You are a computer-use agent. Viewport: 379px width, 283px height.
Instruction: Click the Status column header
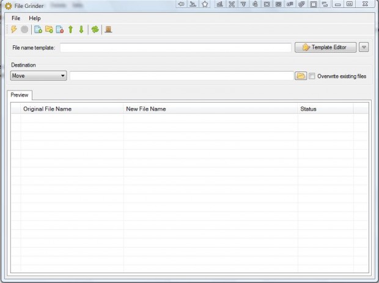tap(326, 109)
